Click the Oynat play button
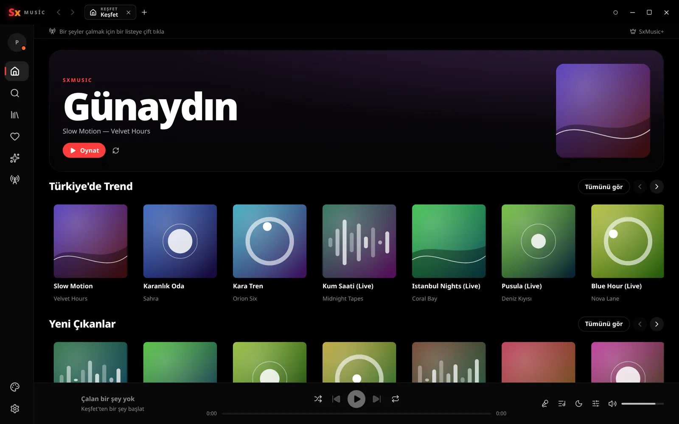Screen dimensions: 679x424 tap(84, 151)
